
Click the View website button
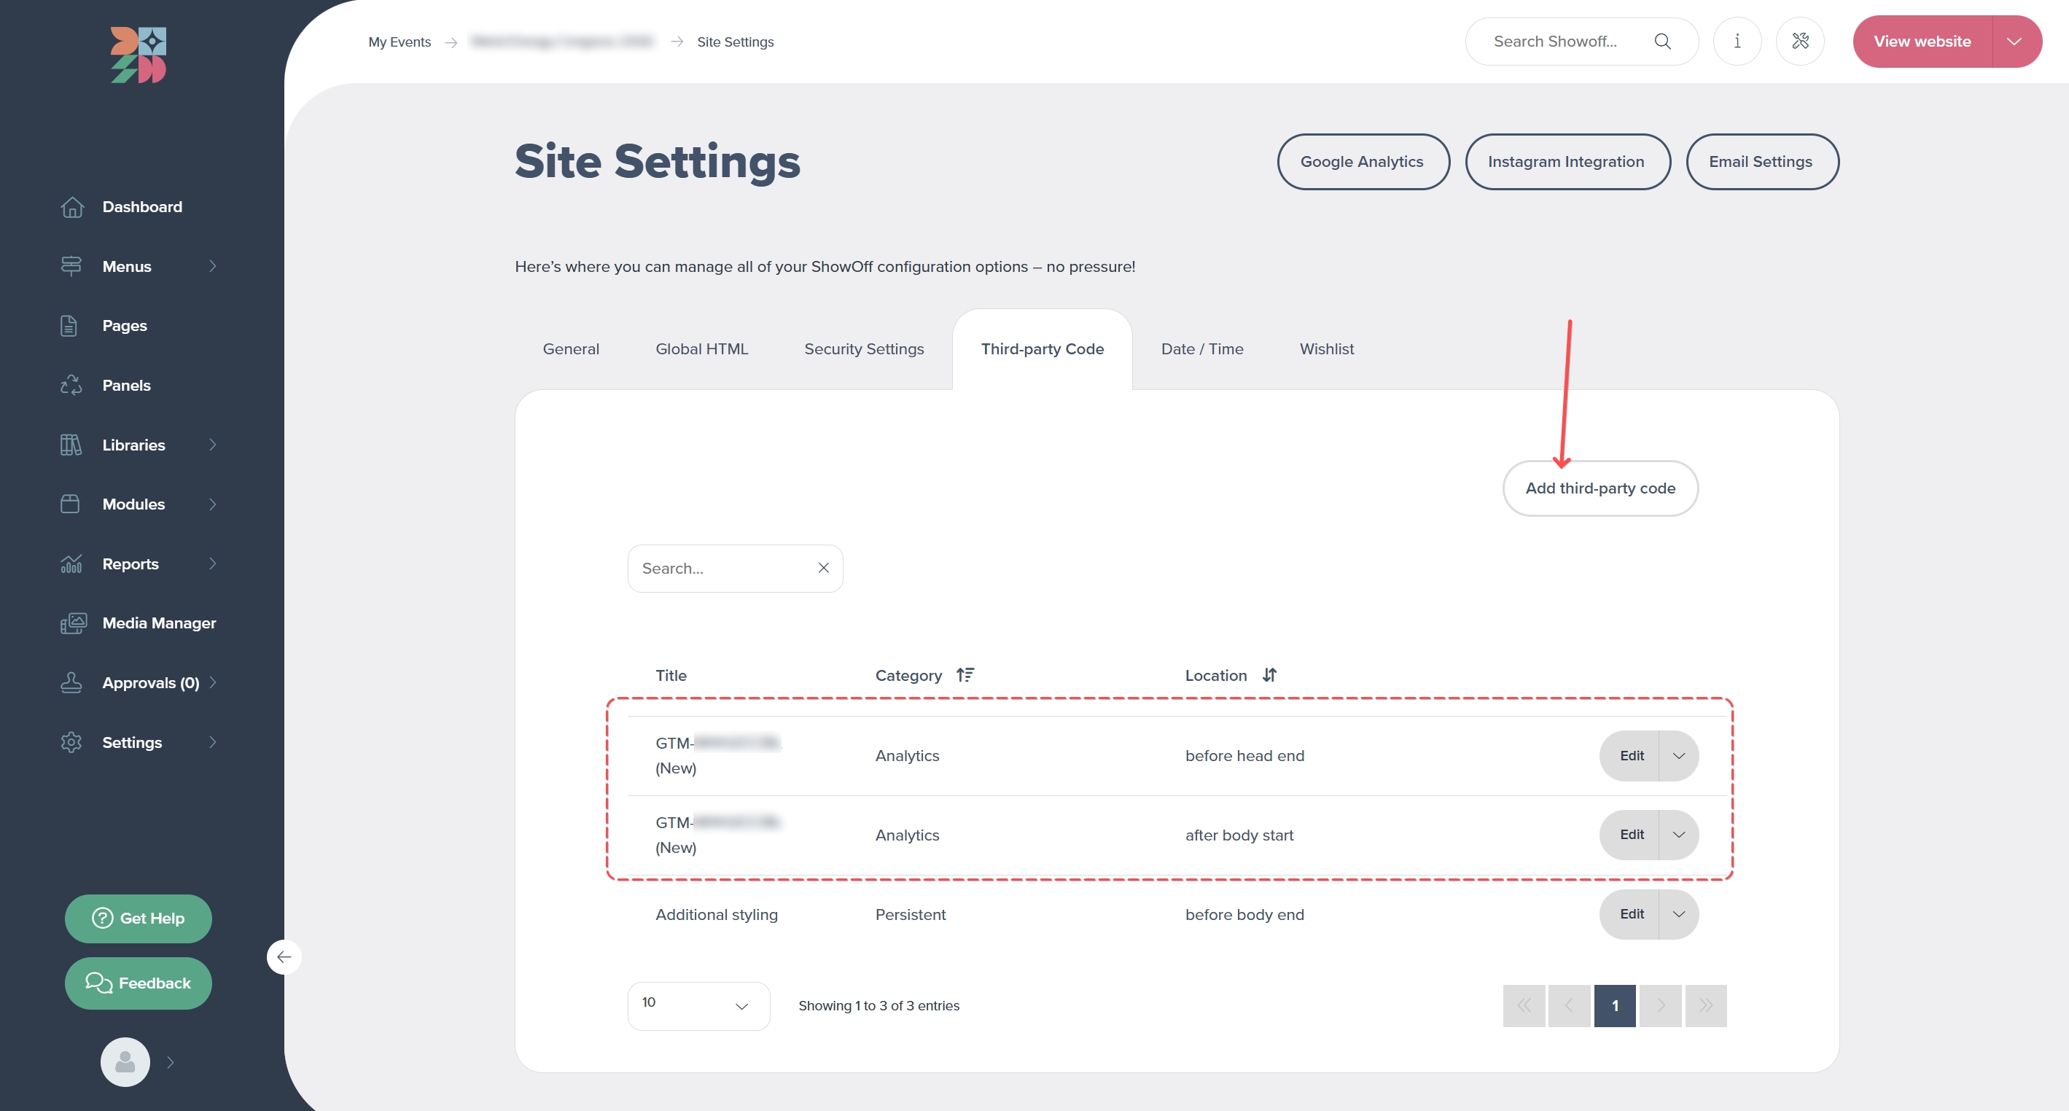pyautogui.click(x=1922, y=42)
